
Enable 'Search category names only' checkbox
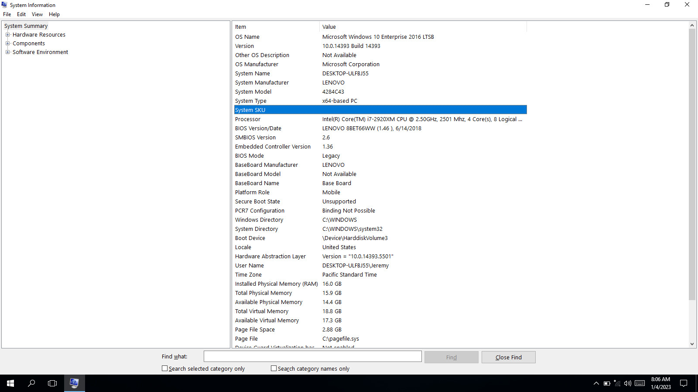click(274, 368)
